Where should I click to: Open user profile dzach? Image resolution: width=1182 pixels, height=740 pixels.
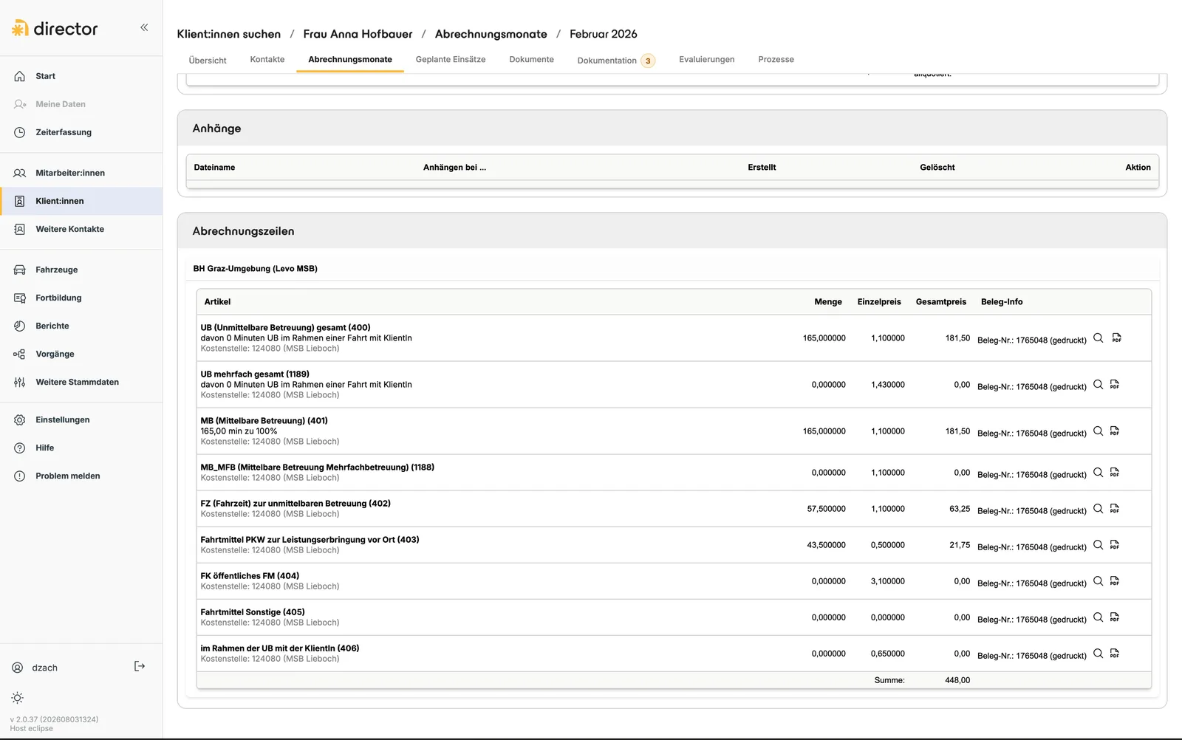click(x=35, y=668)
